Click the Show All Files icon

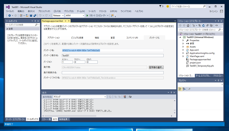[211, 26]
